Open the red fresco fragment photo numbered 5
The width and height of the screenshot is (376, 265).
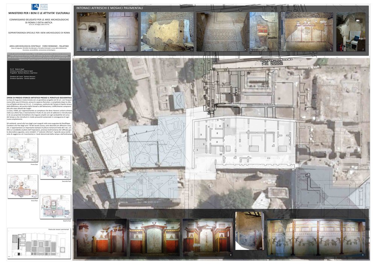click(264, 32)
